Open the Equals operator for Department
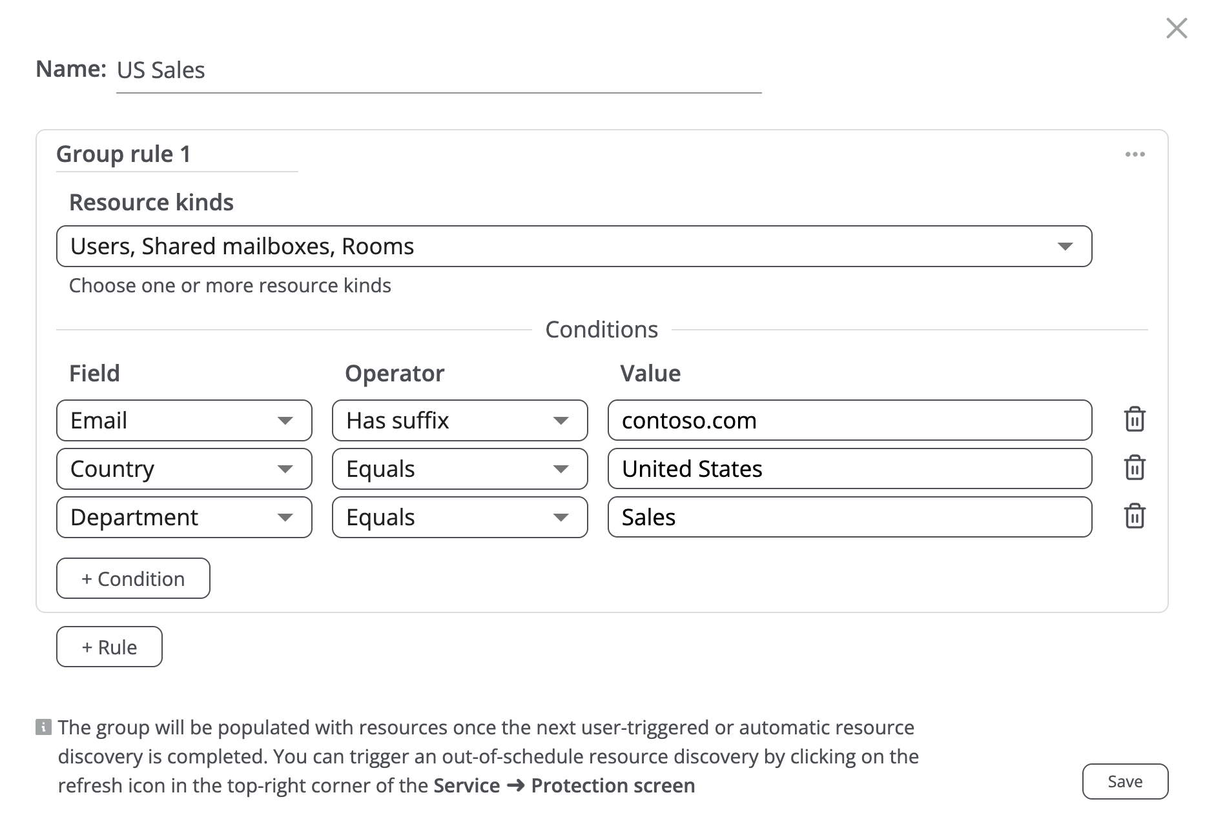The width and height of the screenshot is (1205, 826). (x=459, y=517)
